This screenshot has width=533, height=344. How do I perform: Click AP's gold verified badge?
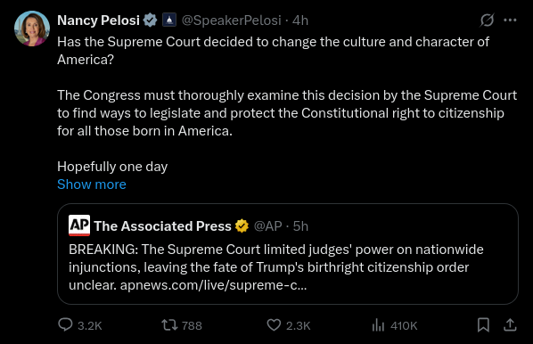tap(242, 226)
